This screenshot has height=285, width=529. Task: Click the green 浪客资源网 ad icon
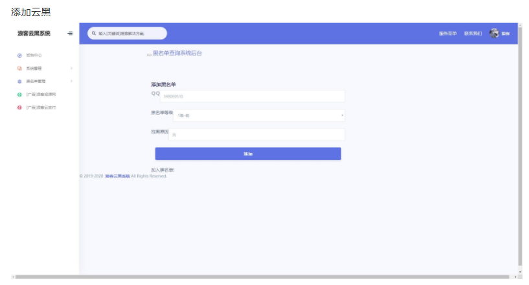[19, 95]
